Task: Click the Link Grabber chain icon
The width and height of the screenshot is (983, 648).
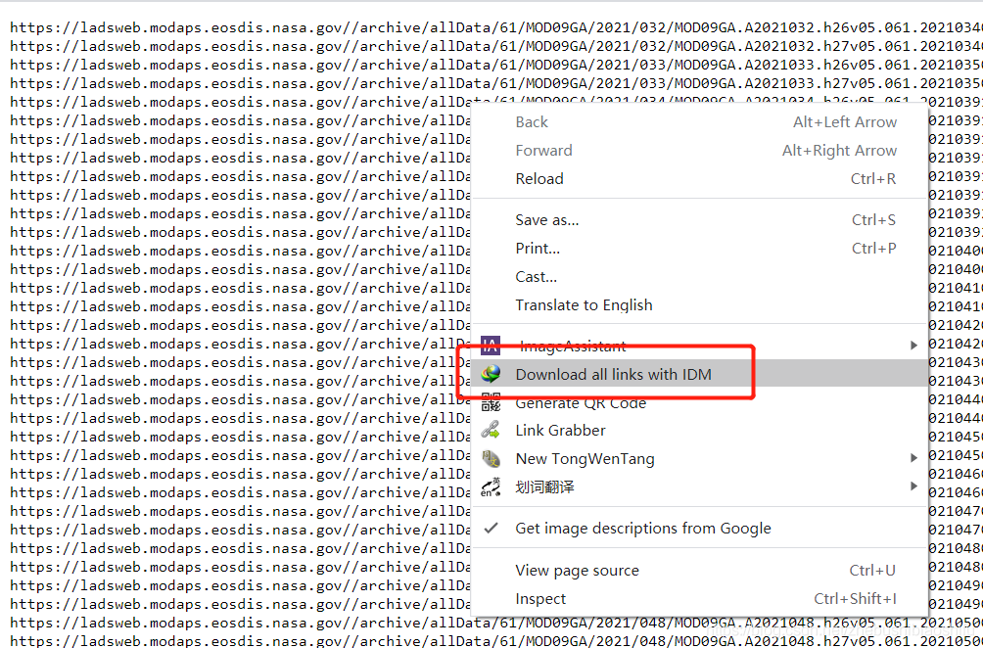Action: (x=491, y=431)
